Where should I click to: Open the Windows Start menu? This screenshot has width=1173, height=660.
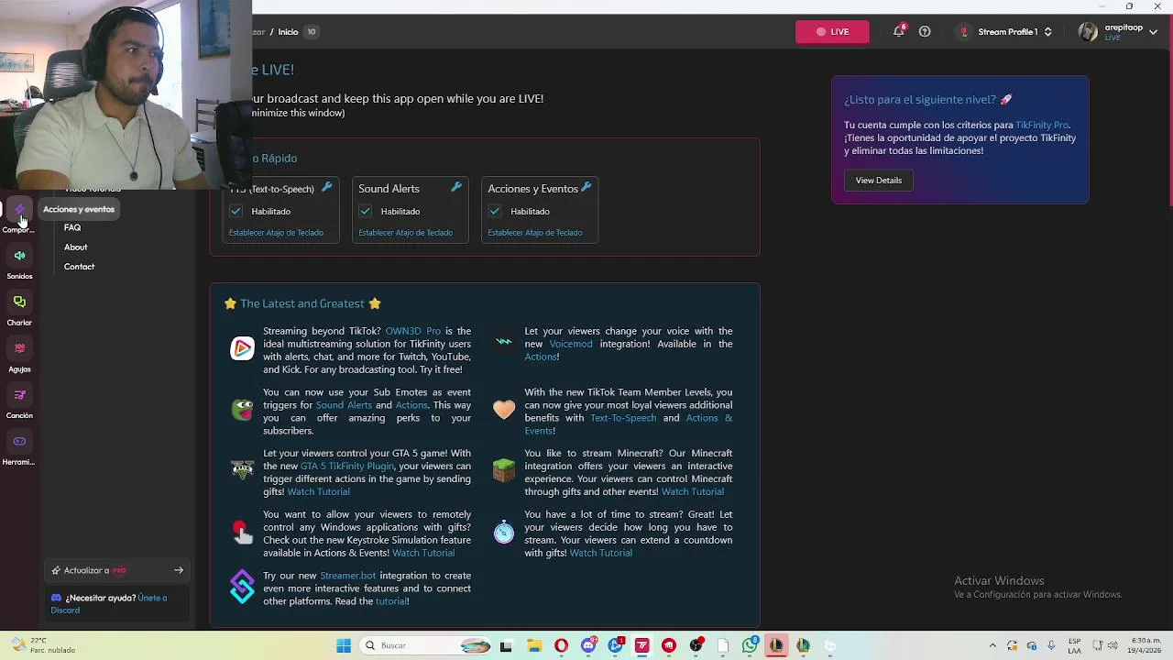click(344, 646)
